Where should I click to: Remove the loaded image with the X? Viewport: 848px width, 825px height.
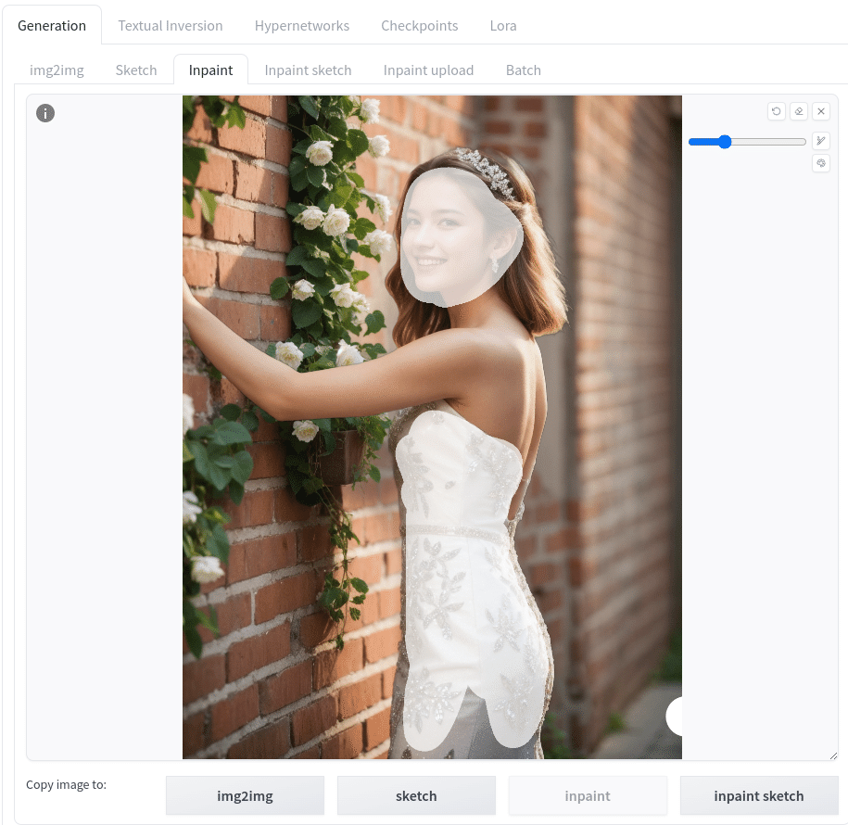tap(821, 111)
